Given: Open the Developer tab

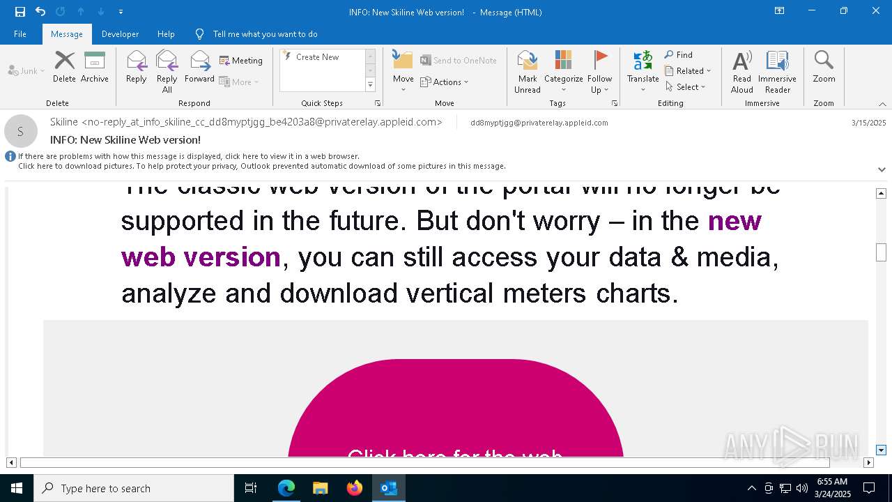Looking at the screenshot, I should pos(120,34).
